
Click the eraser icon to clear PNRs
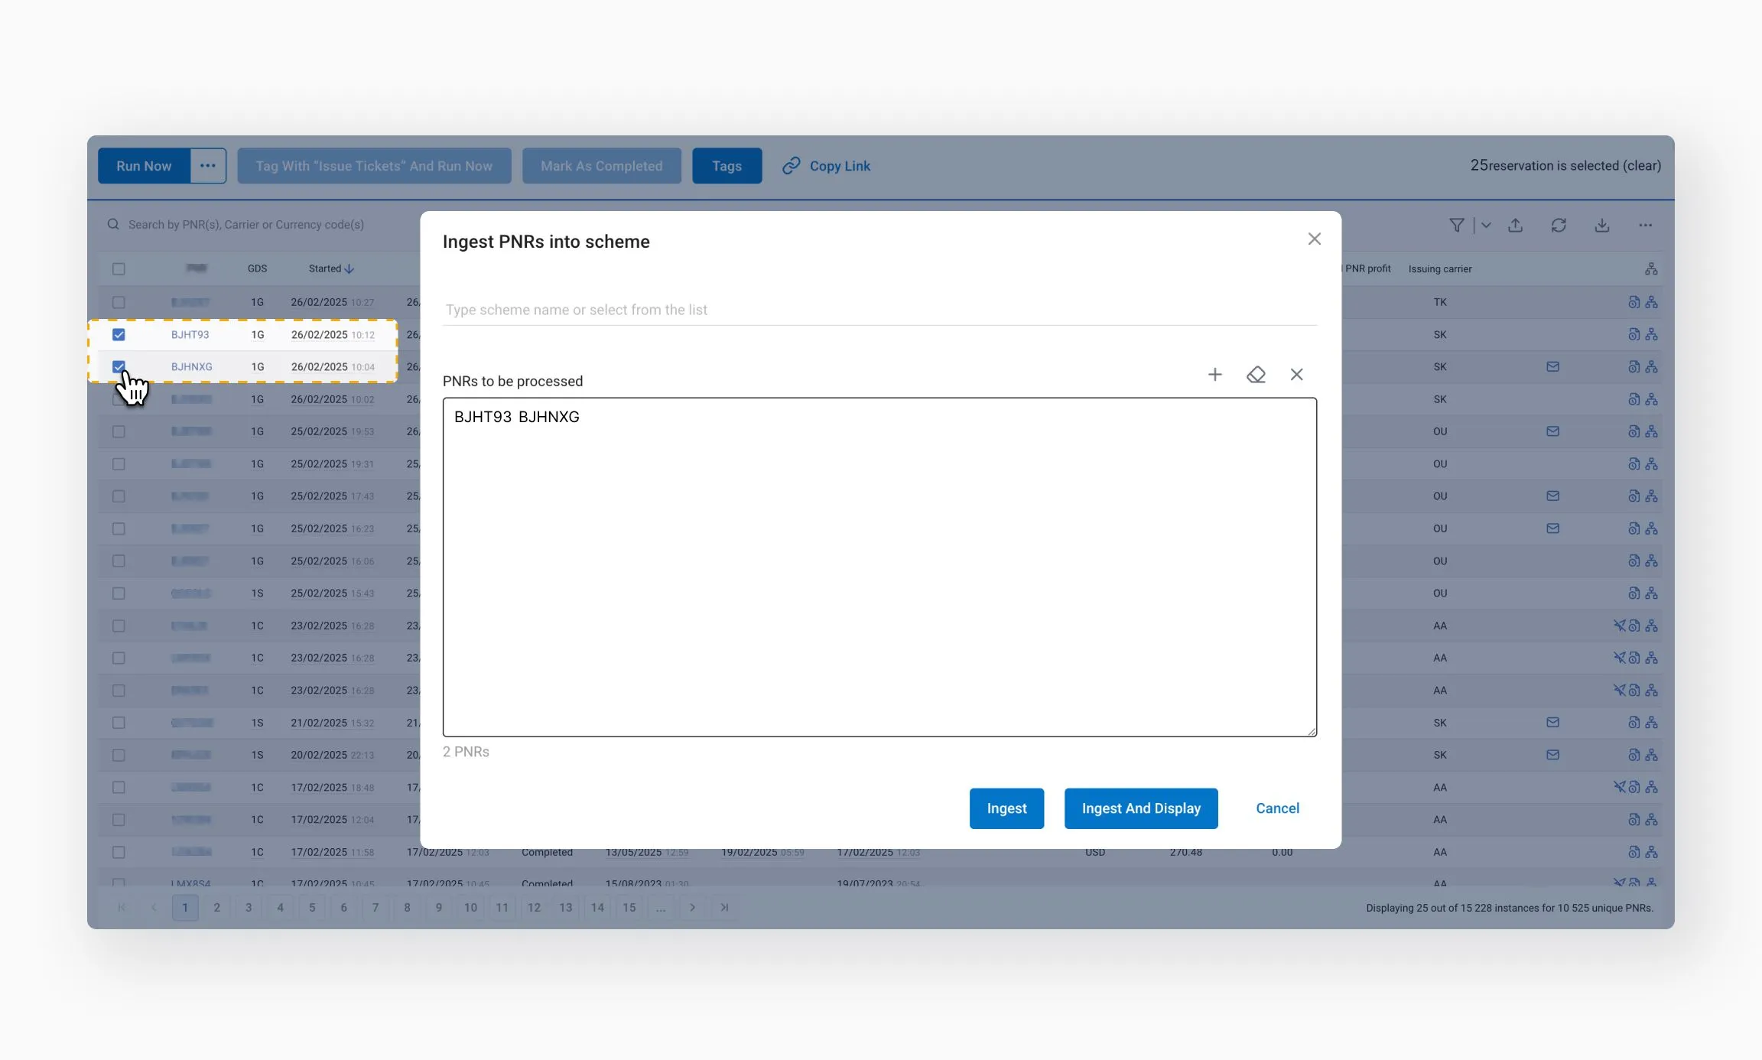coord(1256,375)
